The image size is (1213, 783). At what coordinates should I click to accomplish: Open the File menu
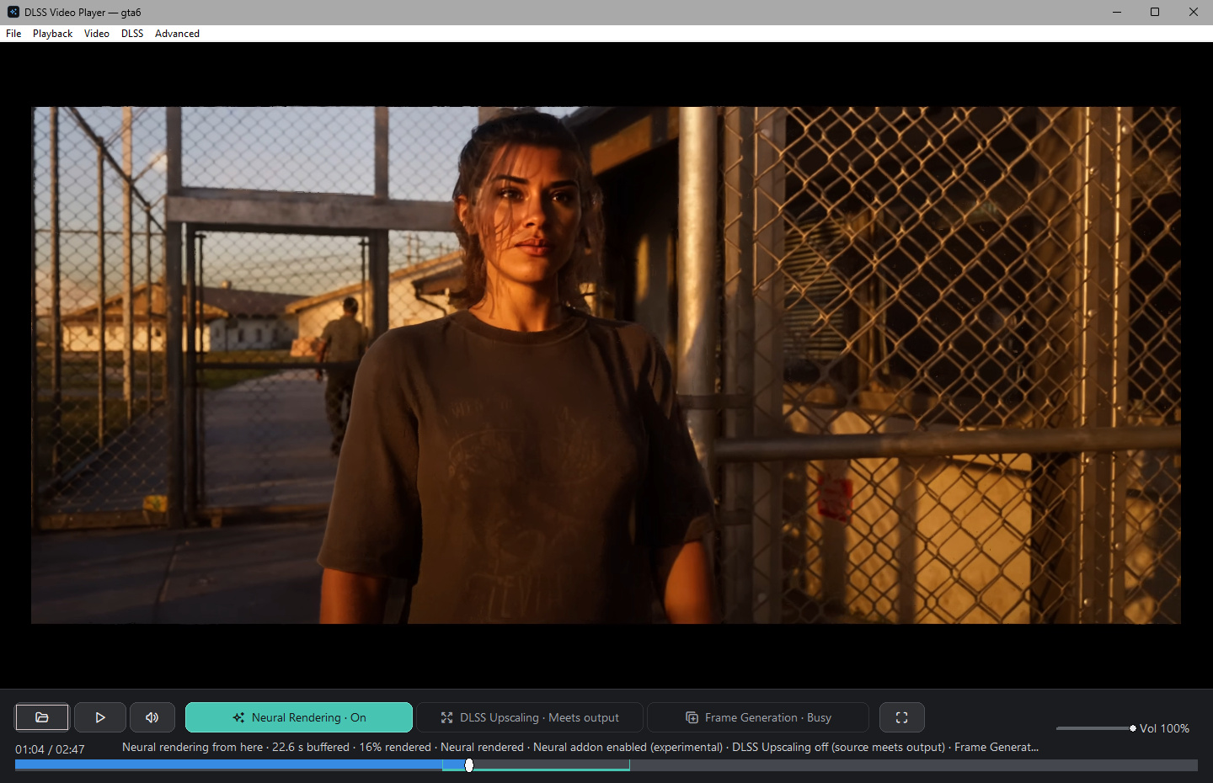pos(13,34)
